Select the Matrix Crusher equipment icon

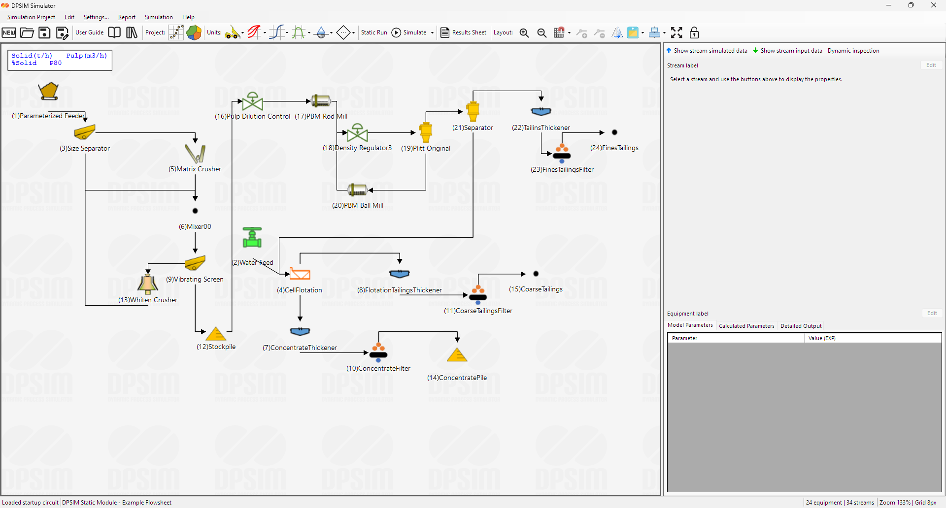point(195,154)
